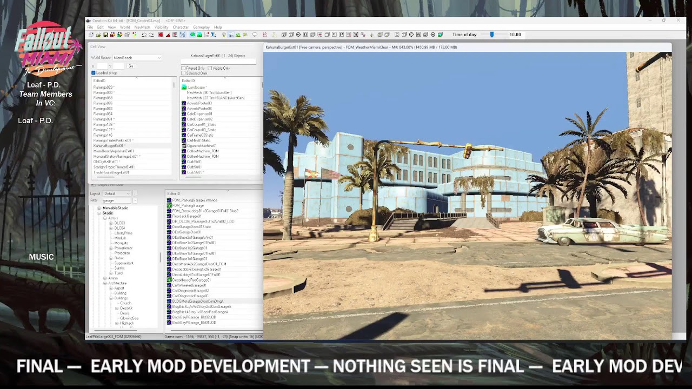Viewport: 692px width, 389px height.
Task: Click the icon beside FloorJackGarage01
Action: coord(169,216)
